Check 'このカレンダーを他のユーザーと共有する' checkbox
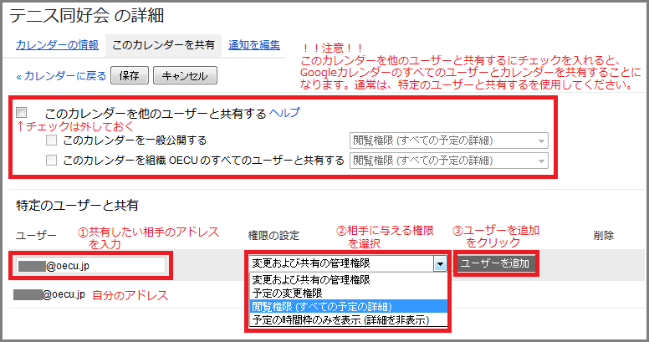Viewport: 649px width, 342px height. 22,112
